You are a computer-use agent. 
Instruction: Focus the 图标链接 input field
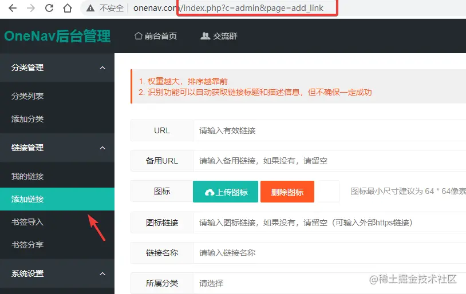[330, 223]
